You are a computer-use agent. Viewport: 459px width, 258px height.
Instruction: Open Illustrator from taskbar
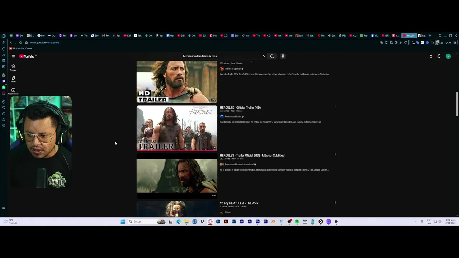point(226,221)
